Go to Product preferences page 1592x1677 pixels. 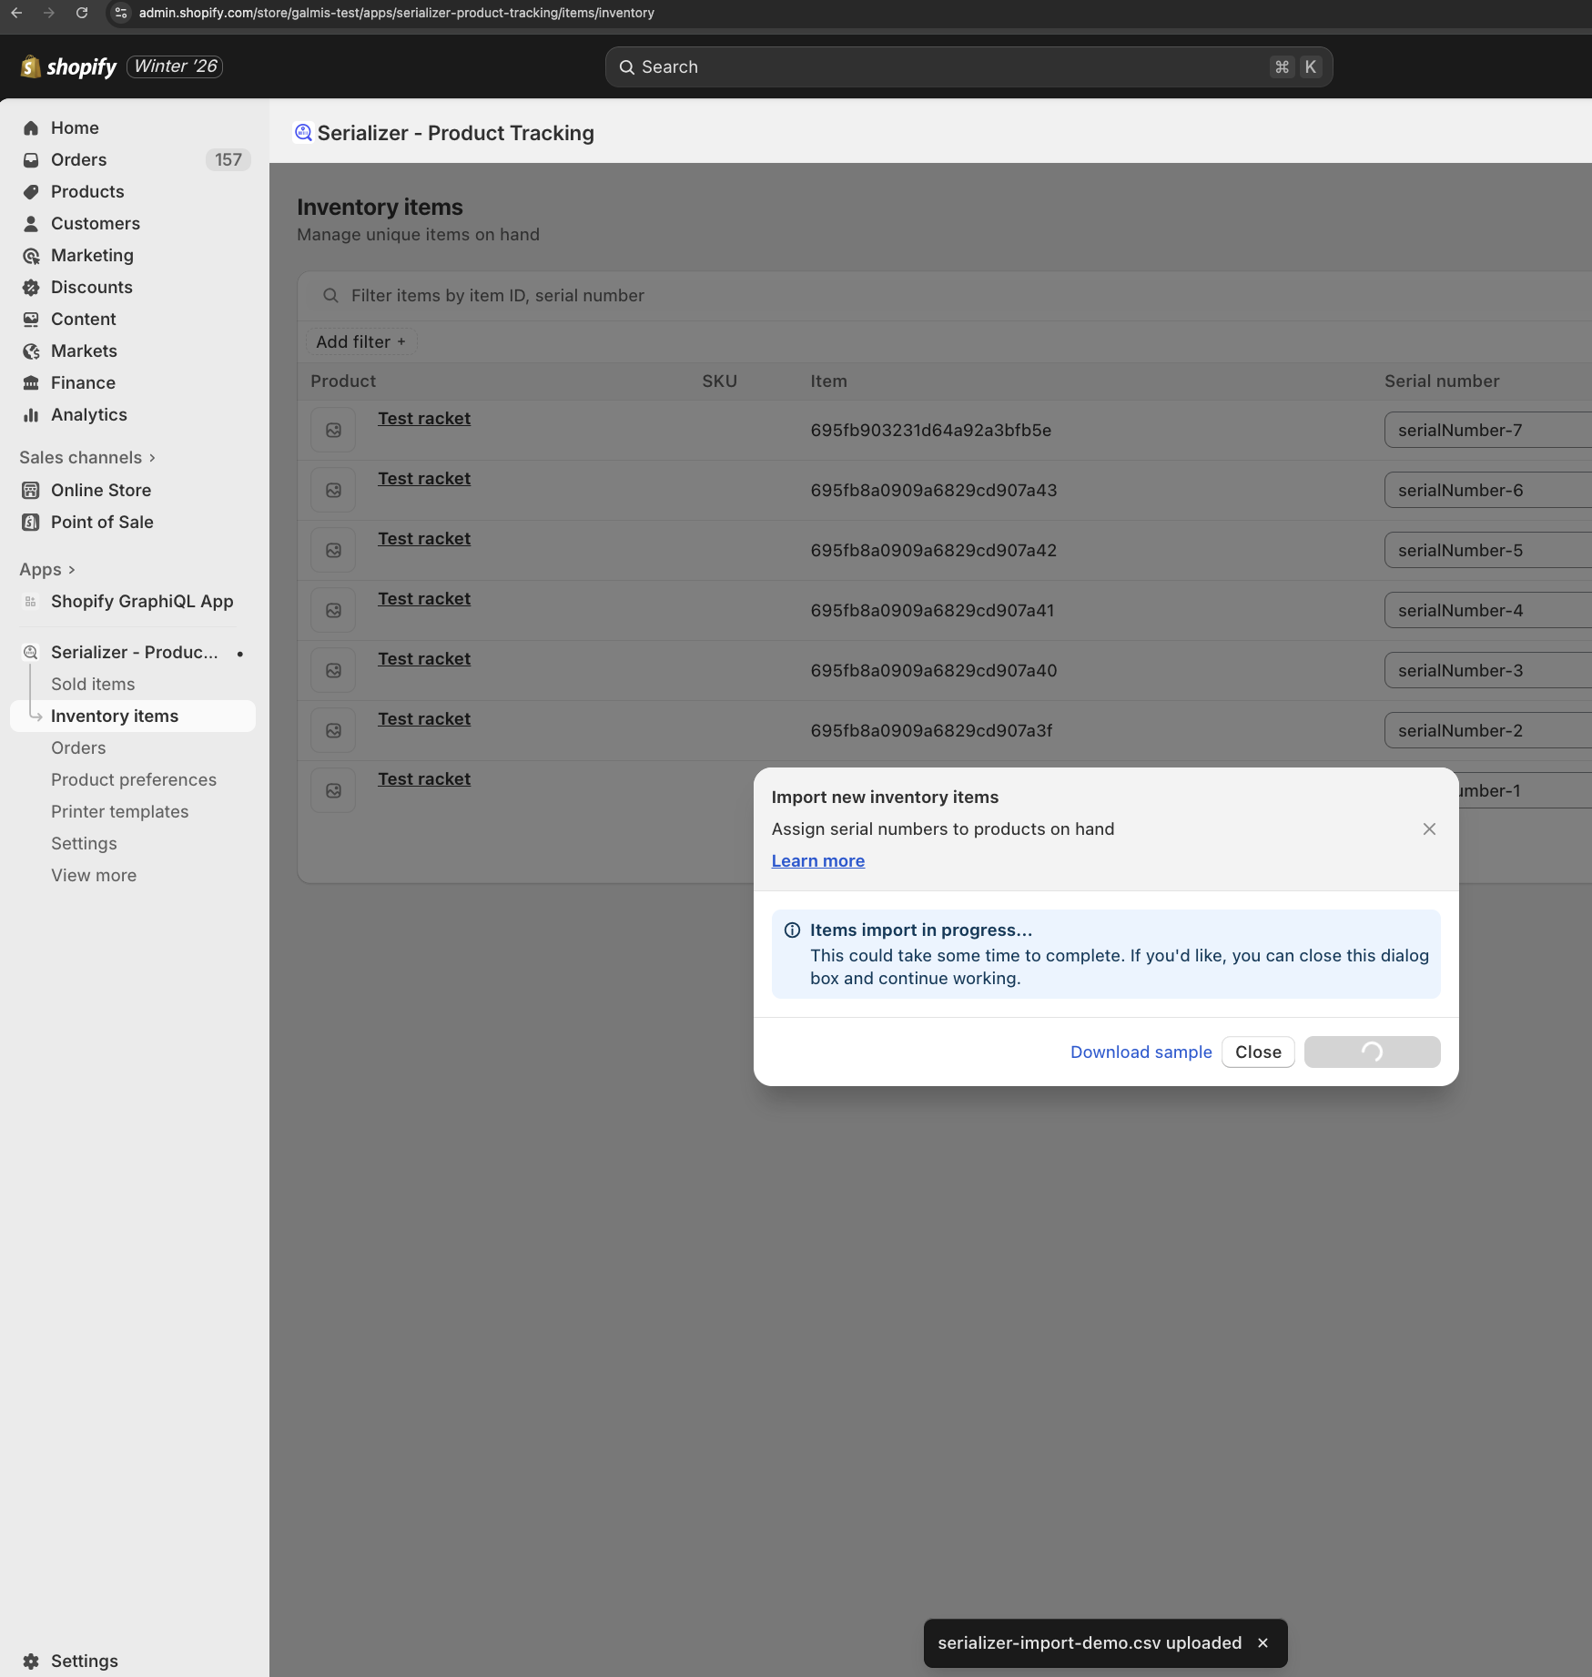[x=134, y=780]
